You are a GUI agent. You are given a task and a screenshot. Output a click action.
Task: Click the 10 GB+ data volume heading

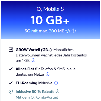tap(50, 20)
